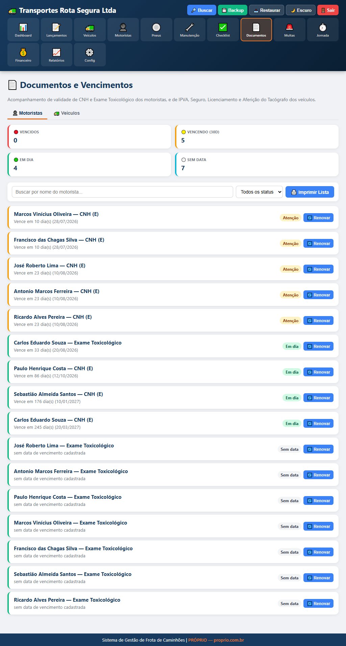Click the Imprimir Lista button
Viewport: 346px width, 646px height.
310,192
